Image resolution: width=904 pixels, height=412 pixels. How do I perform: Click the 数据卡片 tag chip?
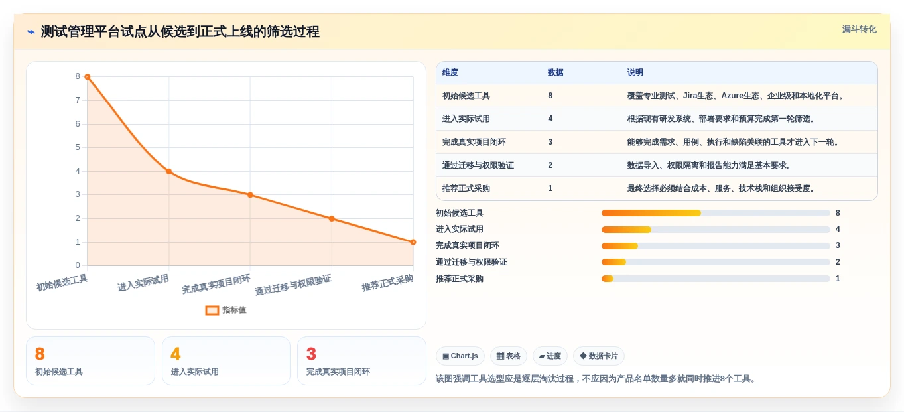(599, 356)
